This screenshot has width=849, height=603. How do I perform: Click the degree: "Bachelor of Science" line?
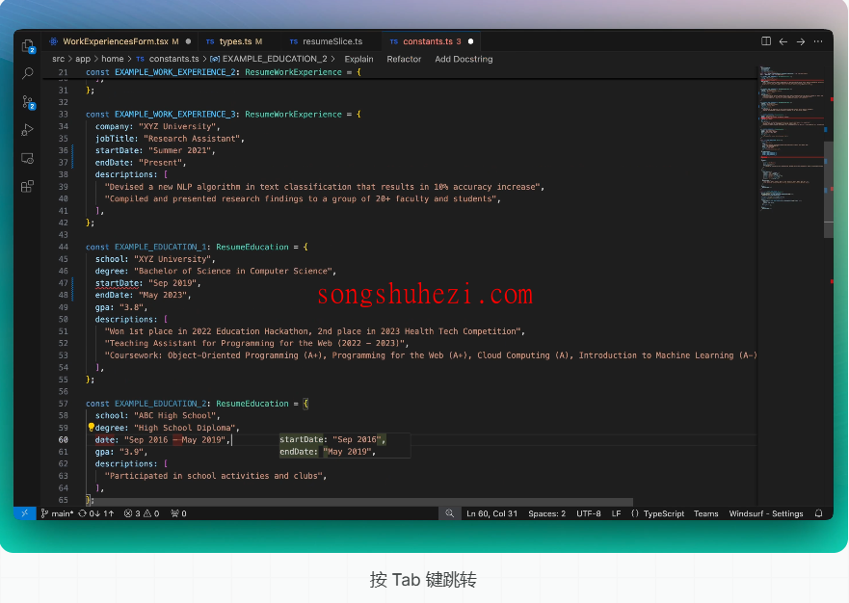pyautogui.click(x=216, y=271)
